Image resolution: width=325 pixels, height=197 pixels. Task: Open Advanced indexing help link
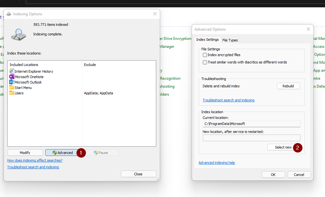(217, 163)
